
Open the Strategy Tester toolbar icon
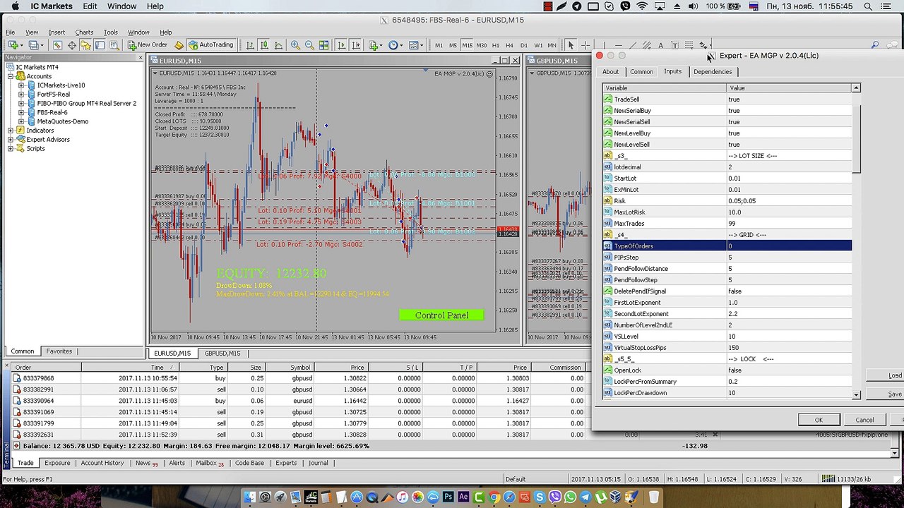tap(114, 45)
